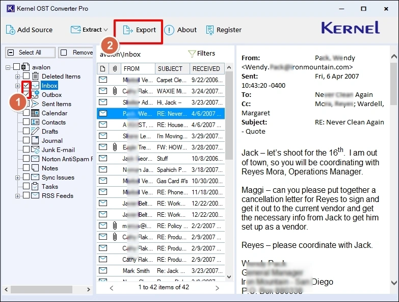
Task: Click the Contacts card icon
Action: [35, 122]
